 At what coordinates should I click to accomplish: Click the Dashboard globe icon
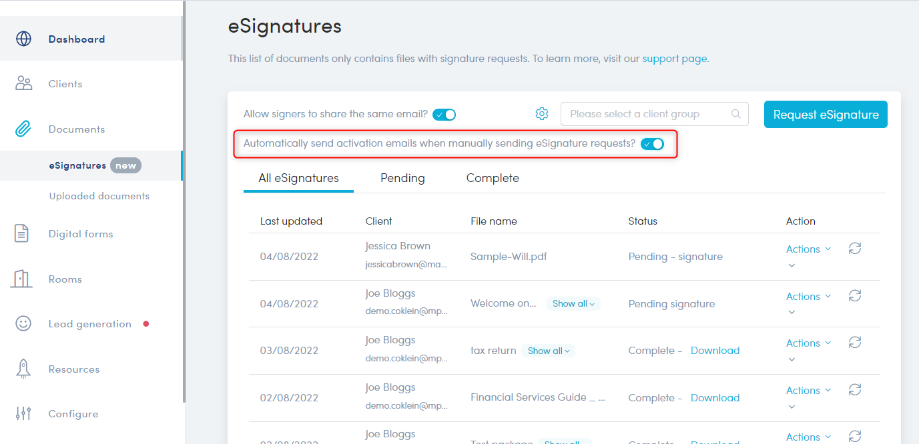(x=23, y=39)
